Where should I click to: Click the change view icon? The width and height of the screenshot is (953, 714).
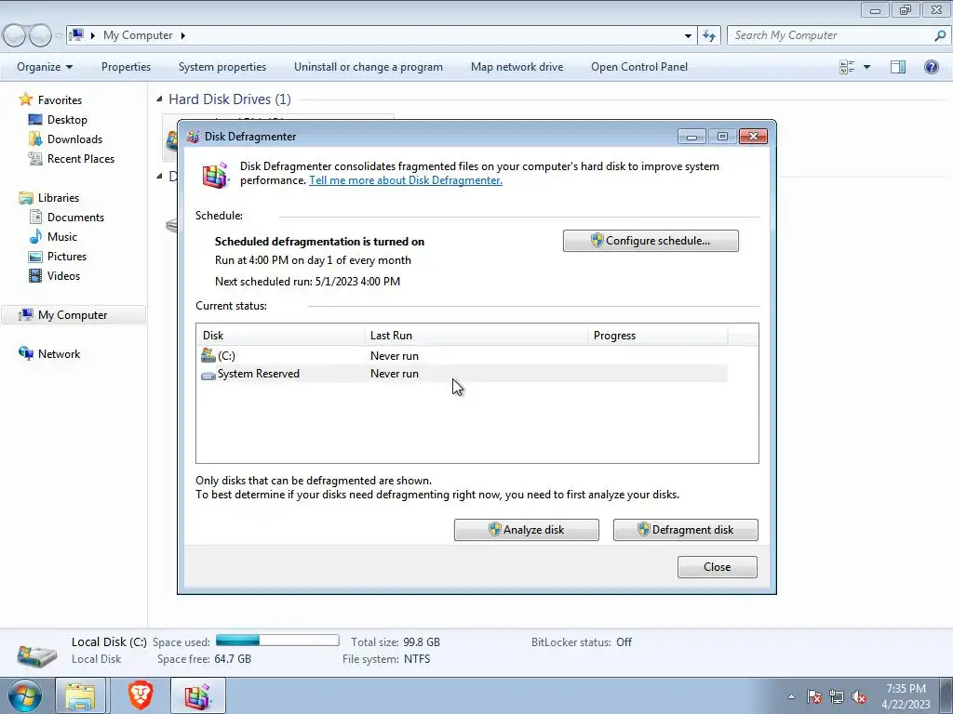(x=847, y=67)
